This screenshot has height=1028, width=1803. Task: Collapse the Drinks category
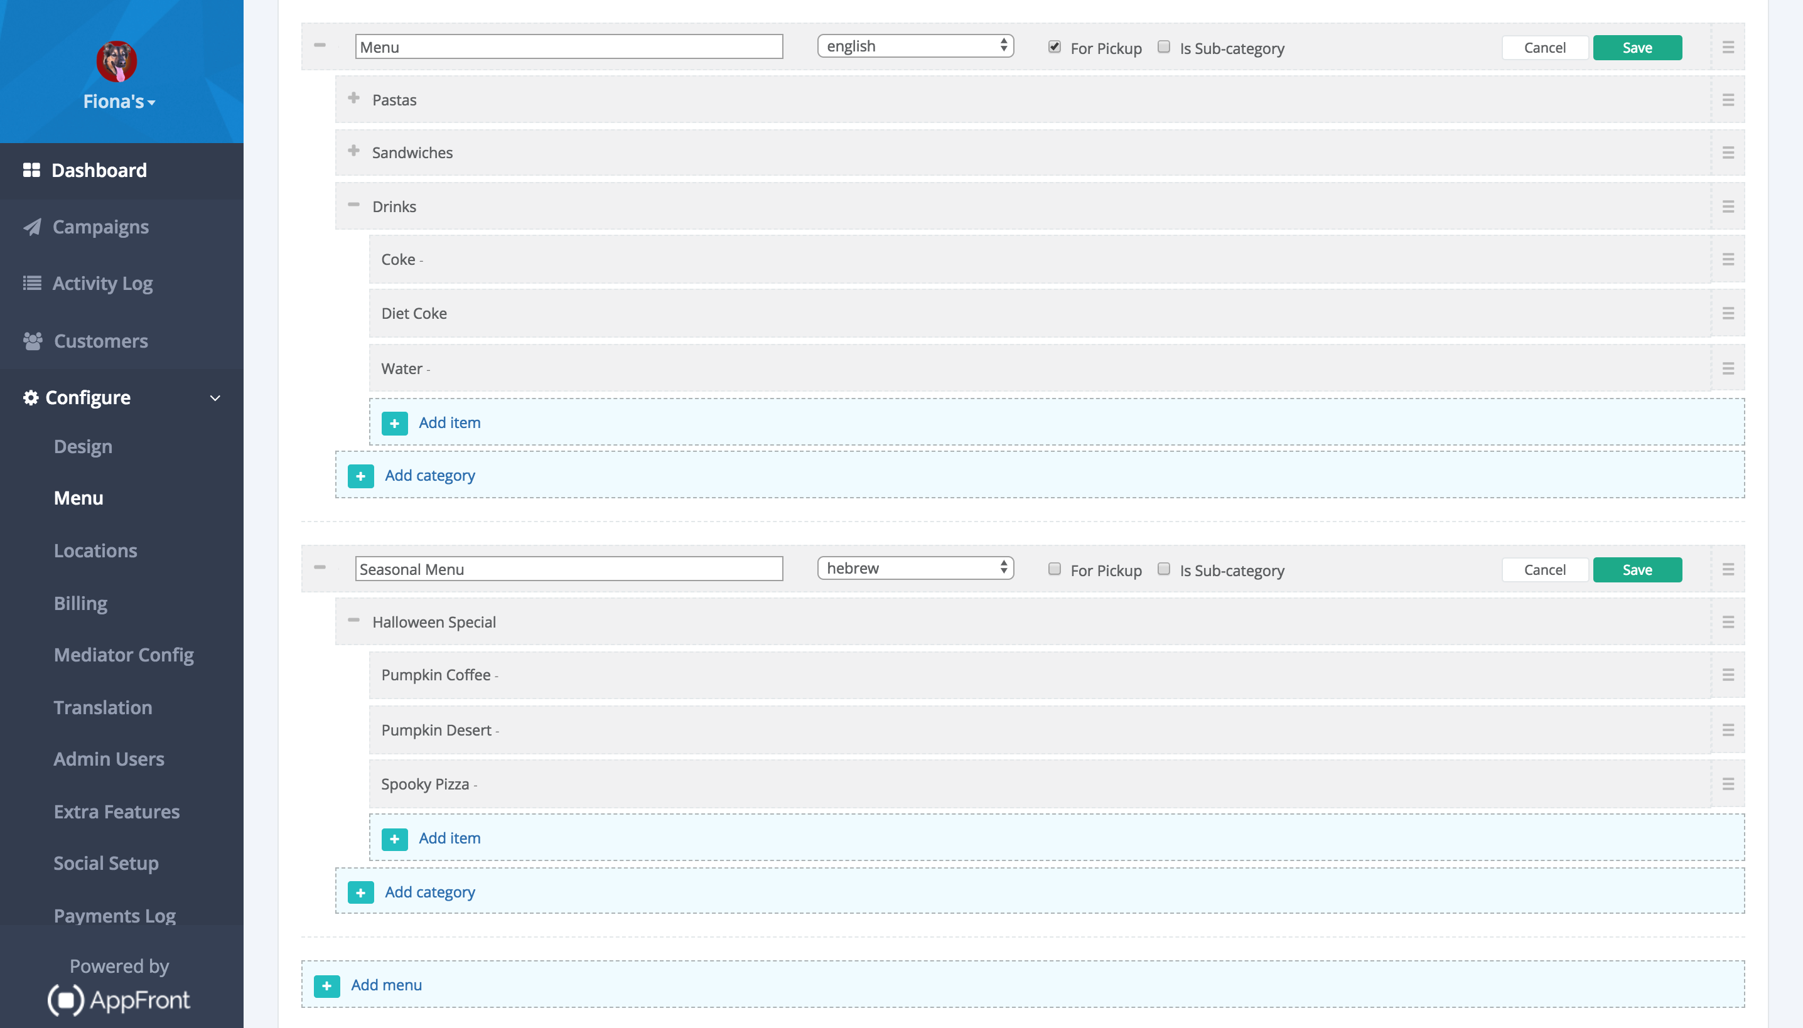(354, 205)
